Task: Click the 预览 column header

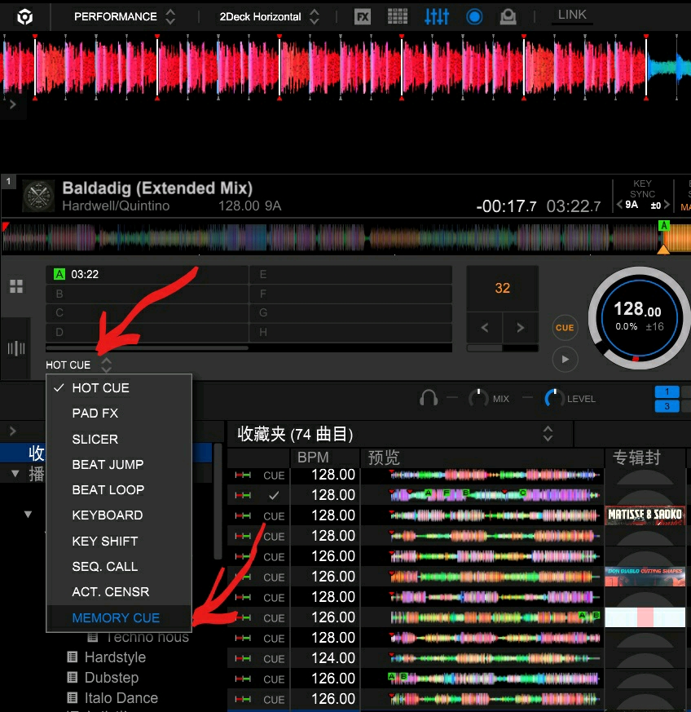Action: 482,458
